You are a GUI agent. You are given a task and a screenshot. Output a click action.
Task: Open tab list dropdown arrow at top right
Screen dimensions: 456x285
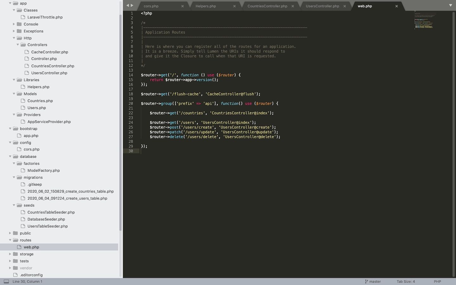[x=450, y=5]
